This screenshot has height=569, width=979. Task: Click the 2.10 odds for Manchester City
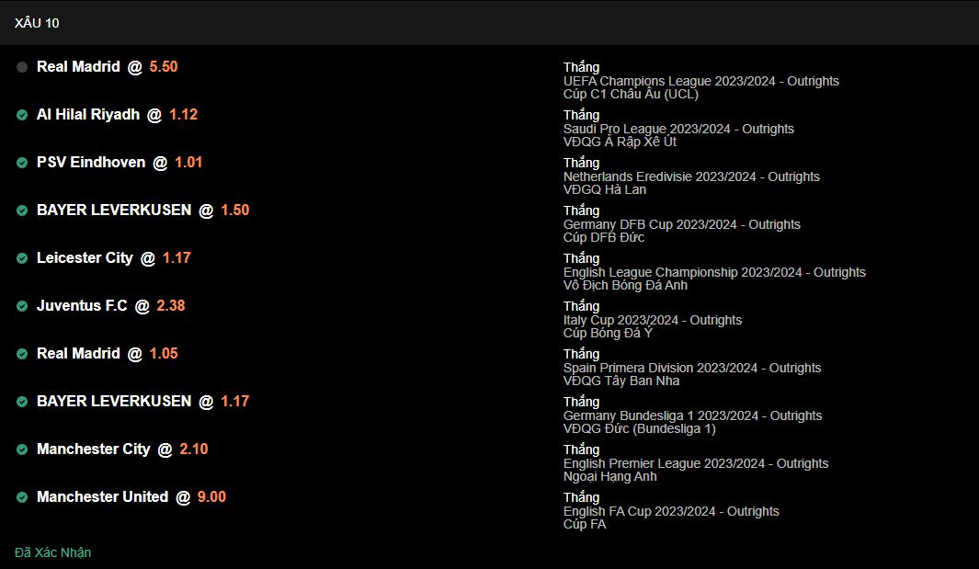193,450
